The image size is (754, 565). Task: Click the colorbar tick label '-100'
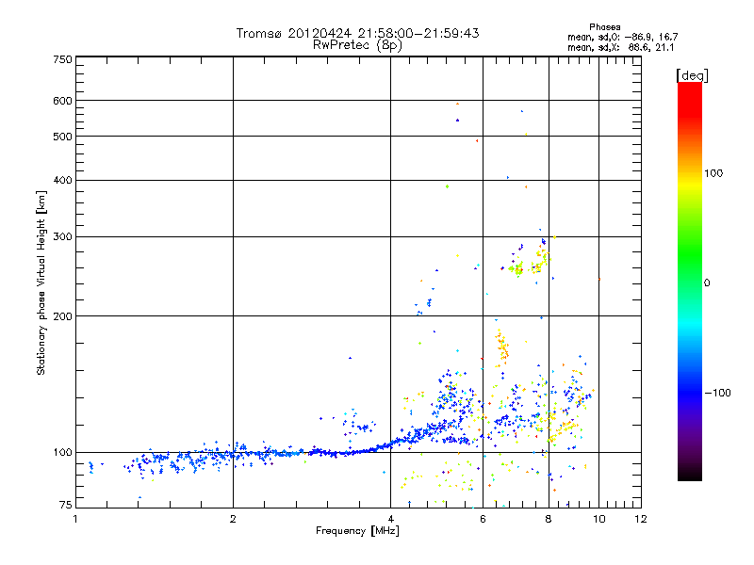(717, 393)
